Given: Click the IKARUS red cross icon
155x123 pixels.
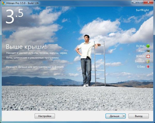Looking at the screenshot, I should click(x=148, y=56).
